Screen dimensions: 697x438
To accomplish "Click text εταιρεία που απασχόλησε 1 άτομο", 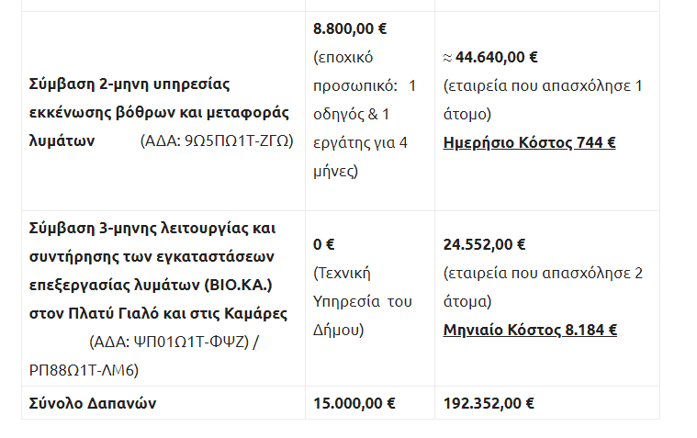I will point(543,100).
